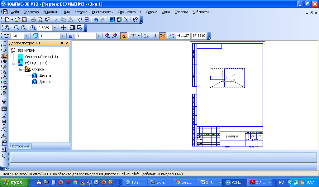Open the f(x) Variables panel
This screenshot has height=187, width=319.
126,20
